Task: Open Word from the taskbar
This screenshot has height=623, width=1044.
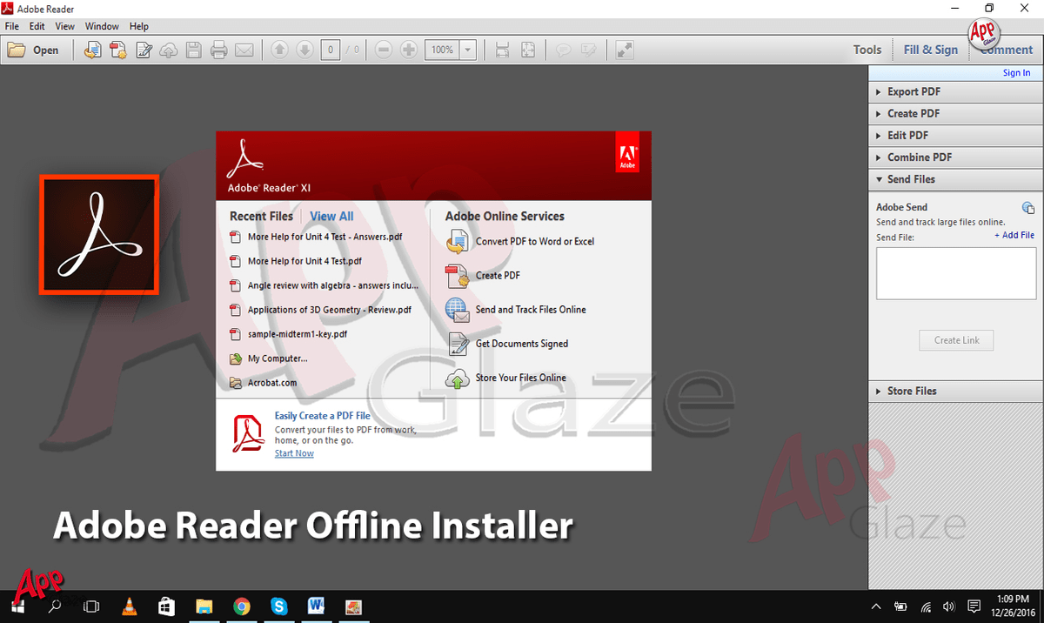Action: point(317,606)
